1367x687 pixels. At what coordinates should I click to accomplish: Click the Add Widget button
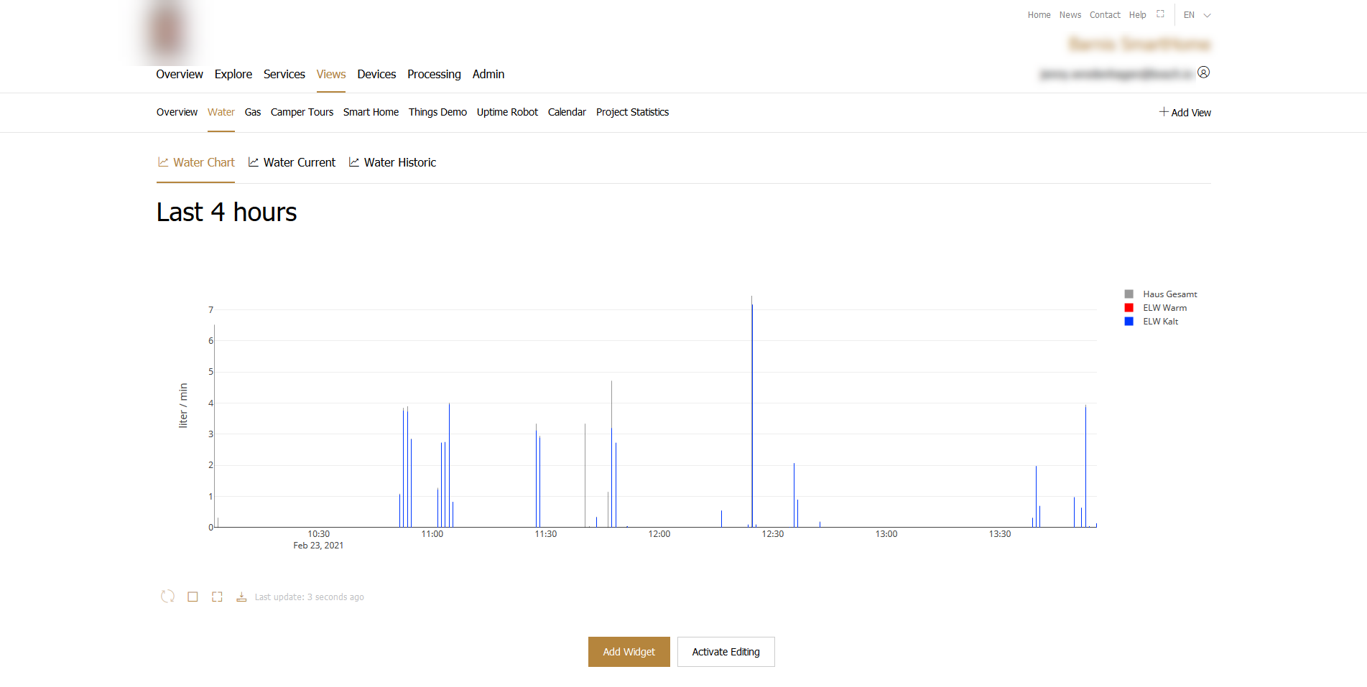(629, 652)
